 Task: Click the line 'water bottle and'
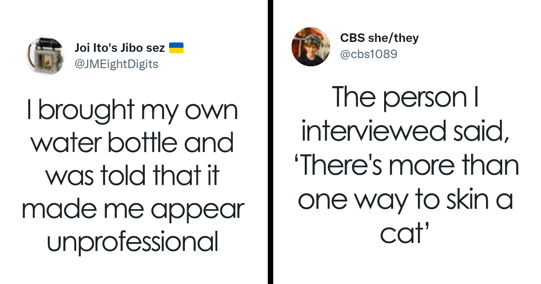click(x=133, y=143)
